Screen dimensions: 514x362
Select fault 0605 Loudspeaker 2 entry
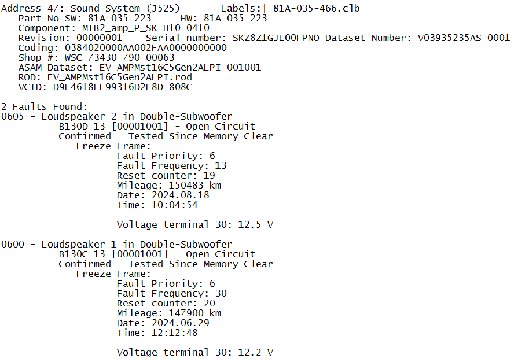[x=117, y=116]
